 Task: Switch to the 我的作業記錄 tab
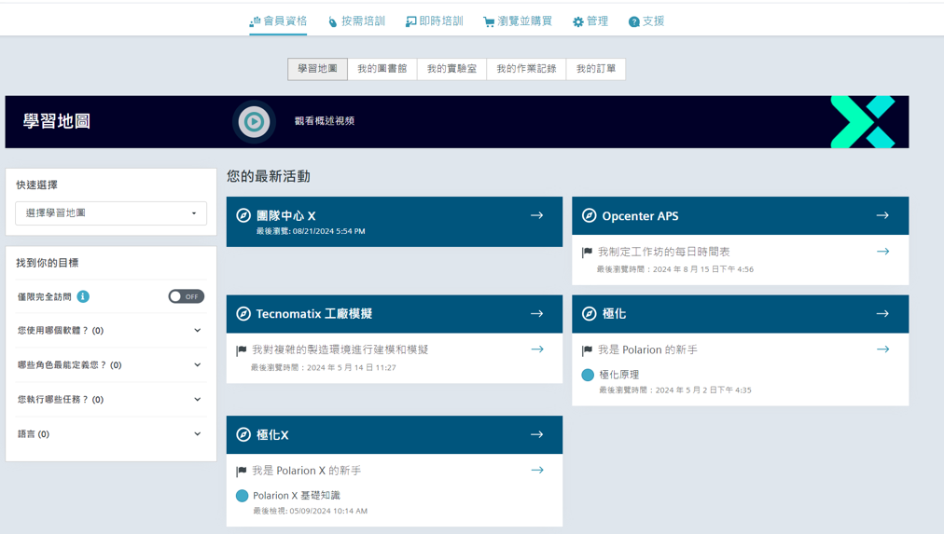click(x=526, y=69)
